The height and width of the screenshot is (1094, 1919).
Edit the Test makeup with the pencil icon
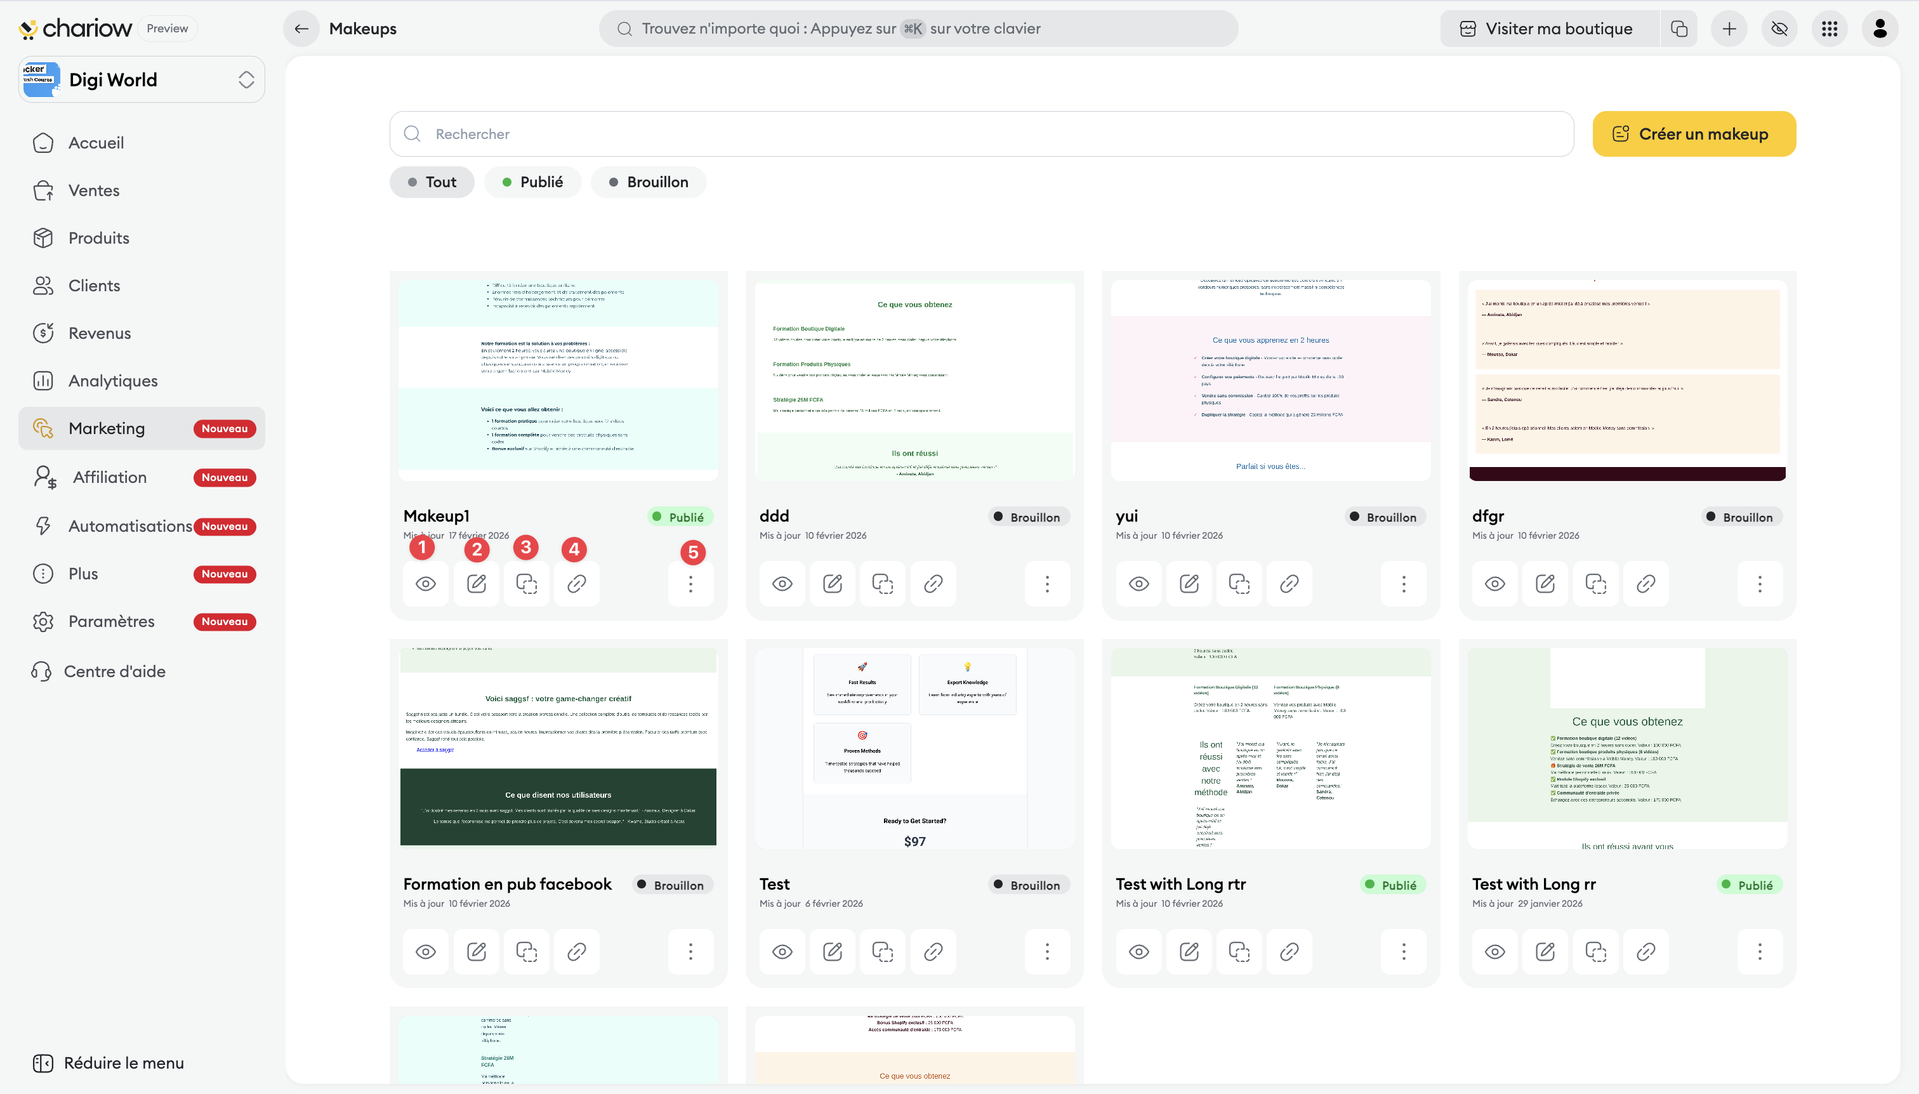click(832, 951)
